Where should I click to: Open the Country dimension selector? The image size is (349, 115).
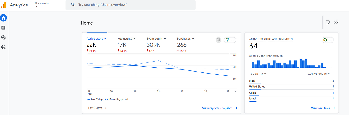[x=258, y=74]
